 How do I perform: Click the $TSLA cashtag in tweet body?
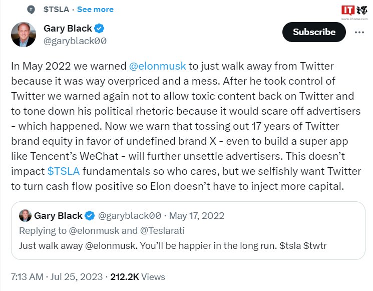[x=64, y=171]
